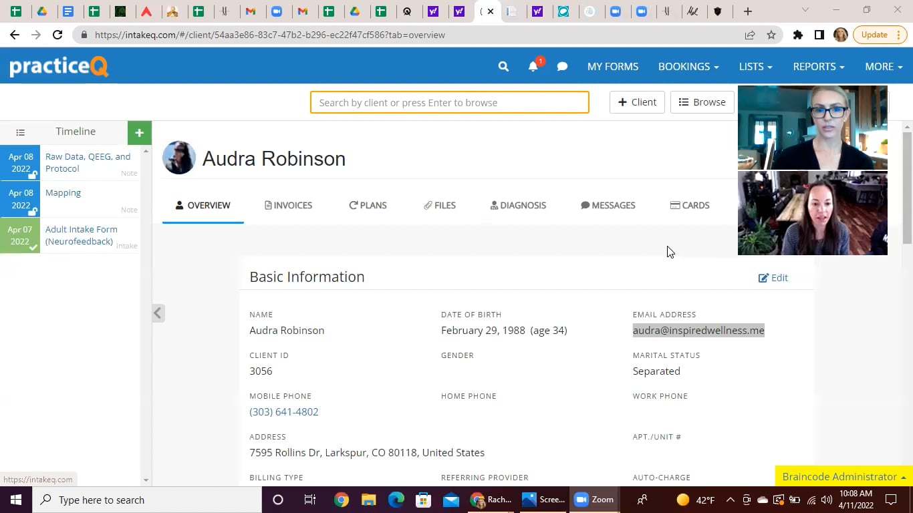Click the search magnifier icon in header
The height and width of the screenshot is (513, 913).
coord(503,66)
